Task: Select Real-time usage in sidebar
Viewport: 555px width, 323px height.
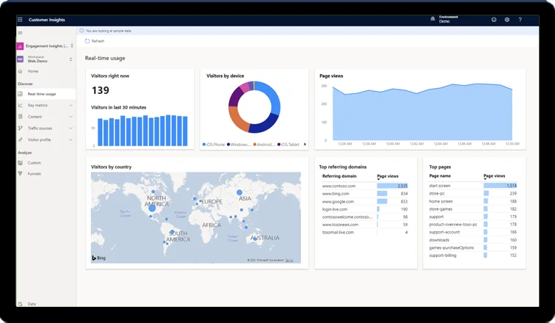Action: coord(41,94)
